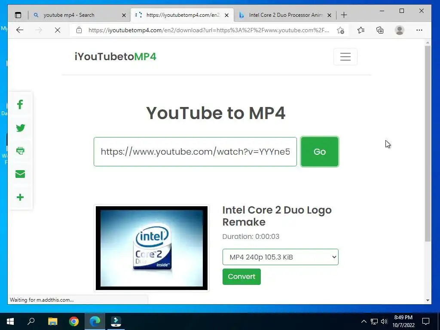The width and height of the screenshot is (440, 330).
Task: Go back with browser back arrow
Action: tap(20, 30)
